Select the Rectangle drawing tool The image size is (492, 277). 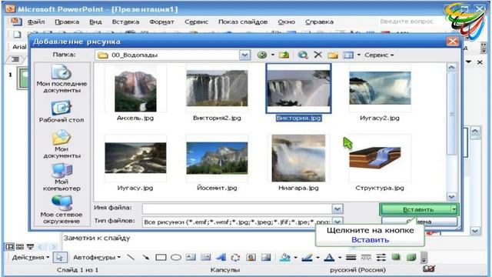coord(161,258)
